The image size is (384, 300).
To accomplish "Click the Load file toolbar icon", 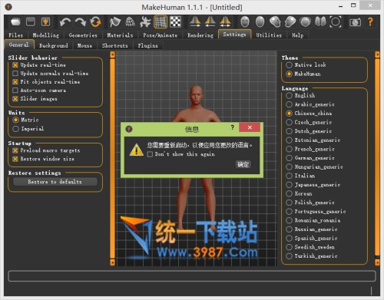I will [15, 22].
